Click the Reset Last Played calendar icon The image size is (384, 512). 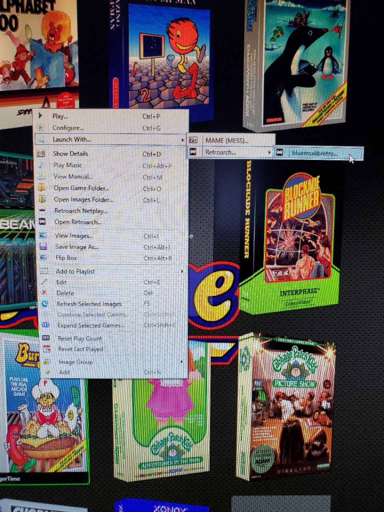[46, 348]
